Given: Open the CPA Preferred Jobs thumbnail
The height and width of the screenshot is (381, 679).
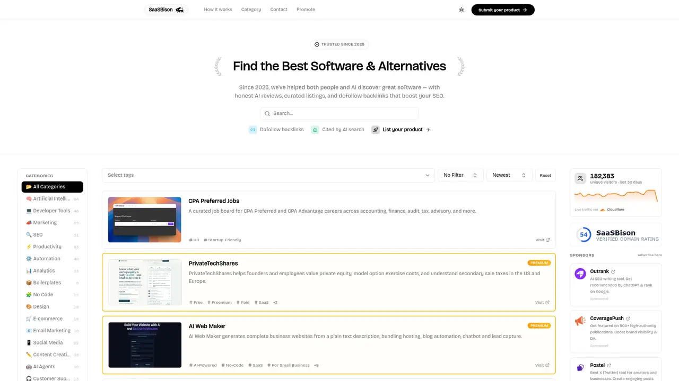Looking at the screenshot, I should (x=145, y=220).
